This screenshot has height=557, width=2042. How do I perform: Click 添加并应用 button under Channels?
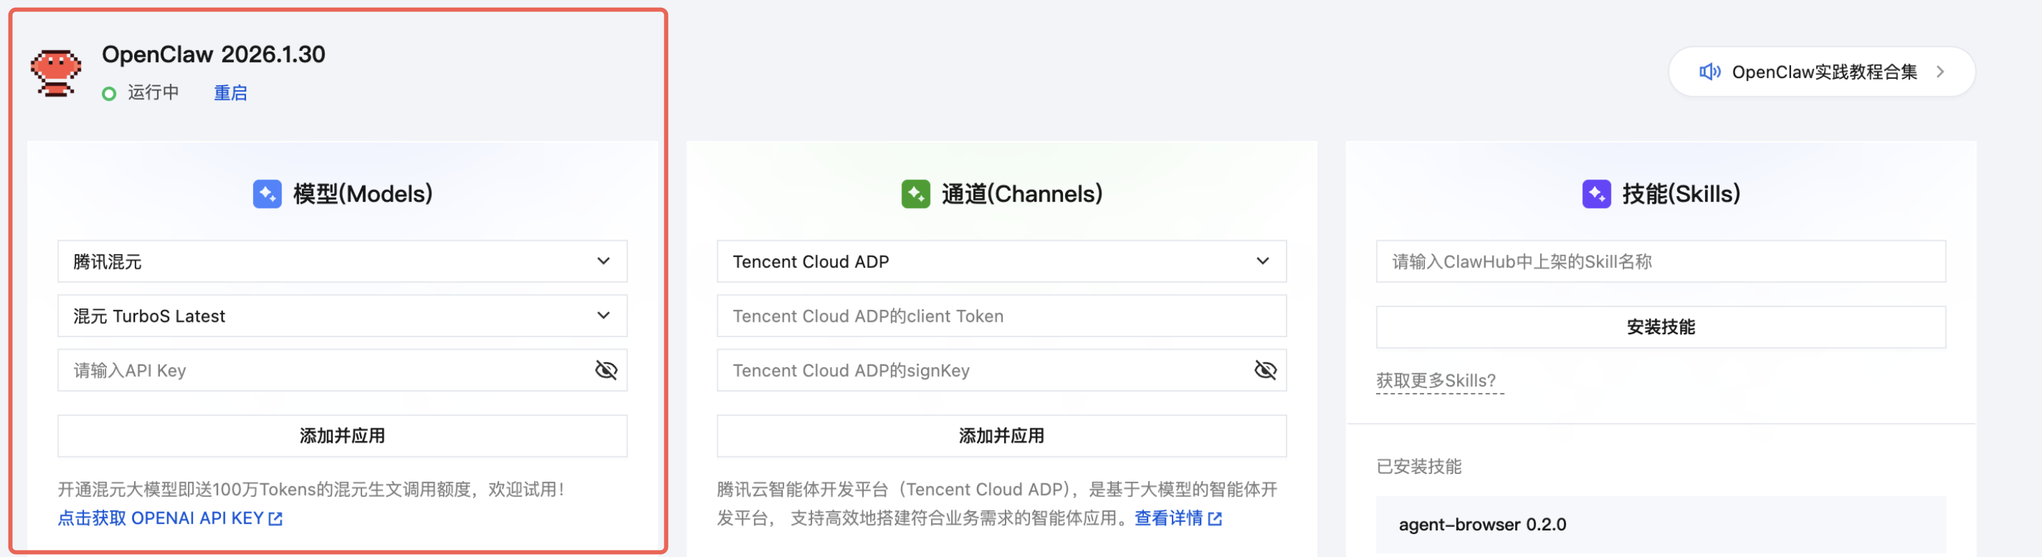(1001, 436)
